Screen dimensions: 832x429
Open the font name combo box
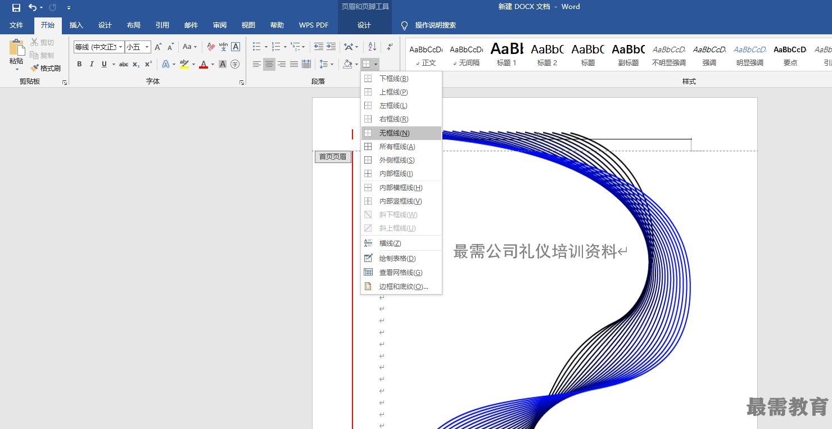pos(98,47)
